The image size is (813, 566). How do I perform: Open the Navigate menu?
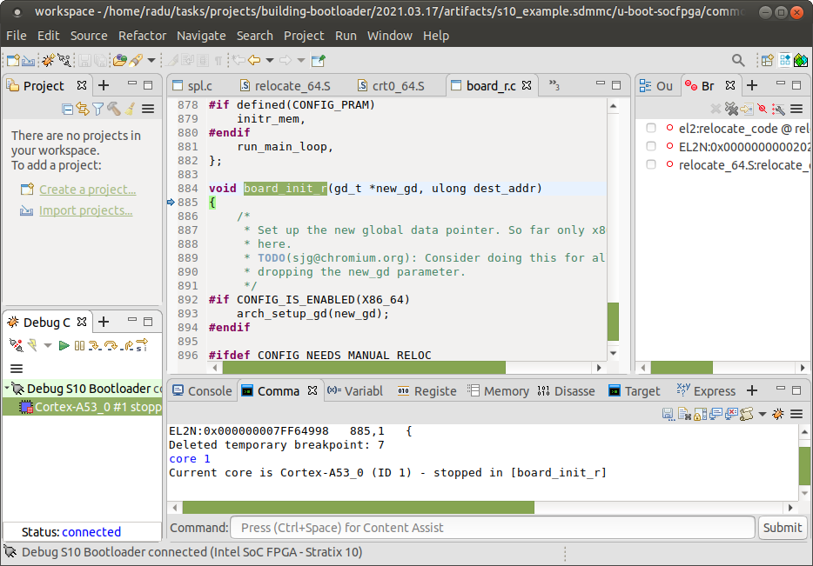201,36
